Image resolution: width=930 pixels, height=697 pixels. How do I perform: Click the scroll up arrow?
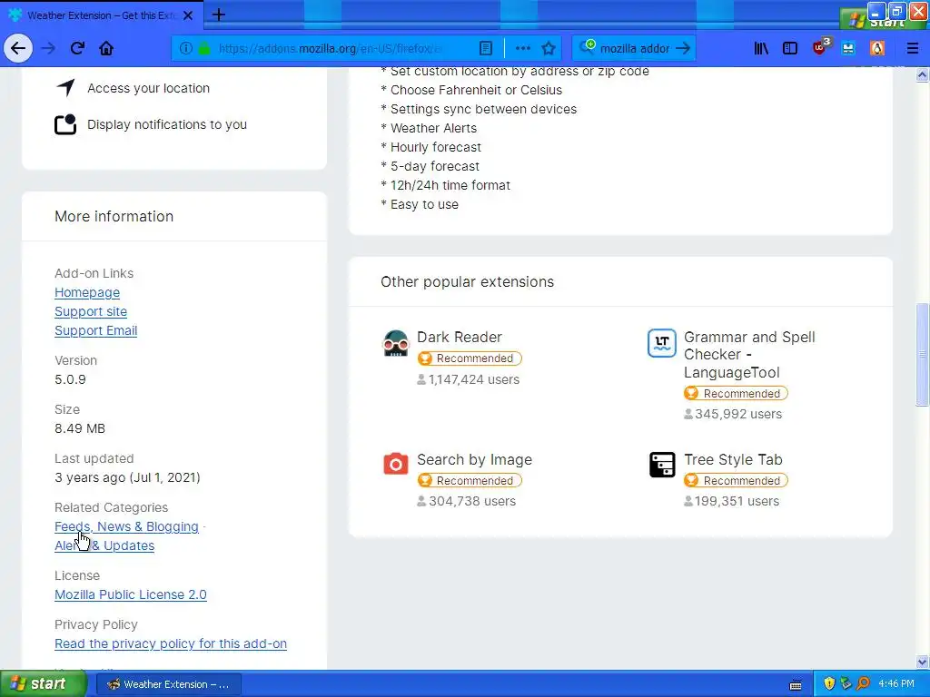[x=923, y=74]
